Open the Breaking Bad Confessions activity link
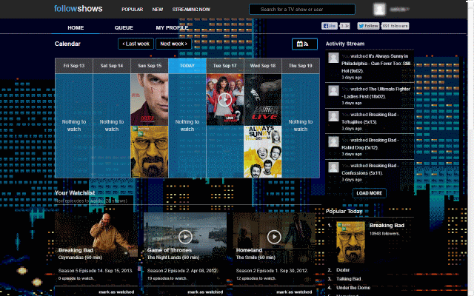The image size is (474, 296). coord(370,169)
